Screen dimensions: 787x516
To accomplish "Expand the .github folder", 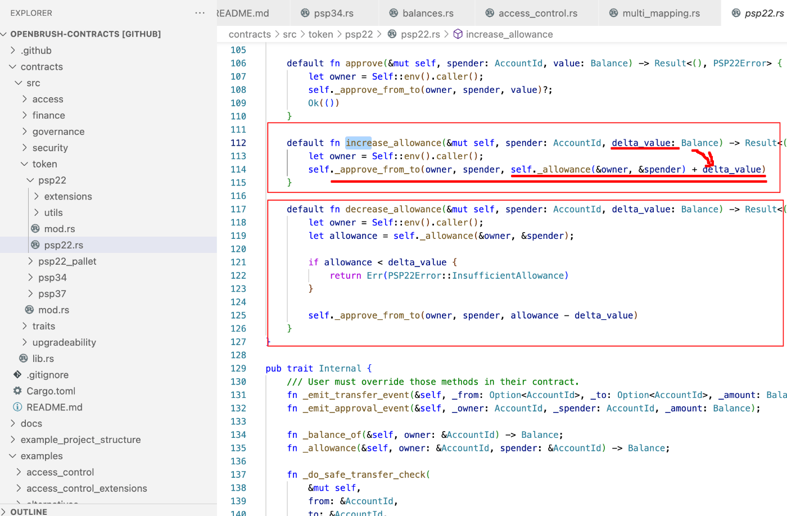I will click(x=13, y=51).
